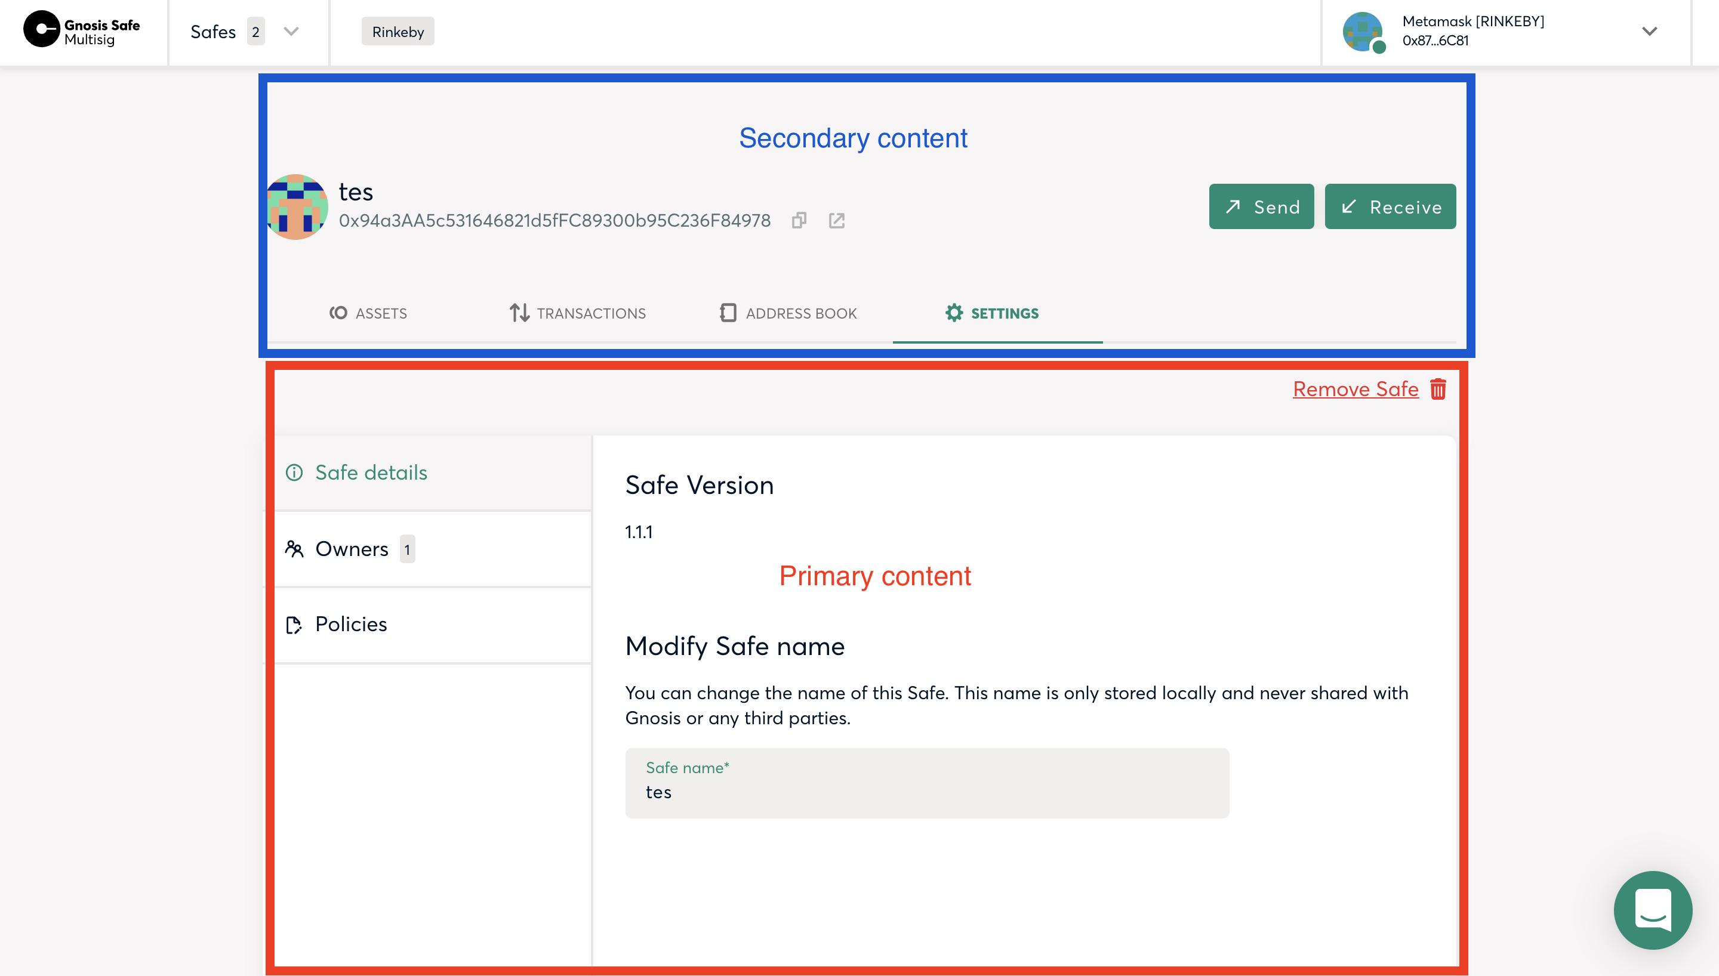The image size is (1719, 976).
Task: Click the Safe Version heading
Action: pos(700,486)
